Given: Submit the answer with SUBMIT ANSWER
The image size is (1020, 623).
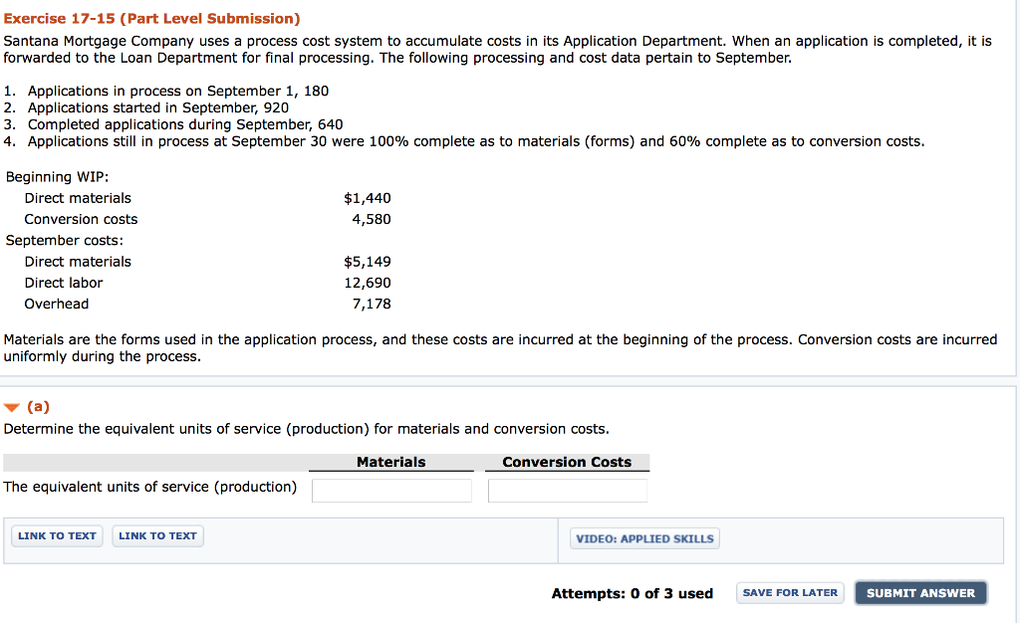Looking at the screenshot, I should click(x=920, y=593).
